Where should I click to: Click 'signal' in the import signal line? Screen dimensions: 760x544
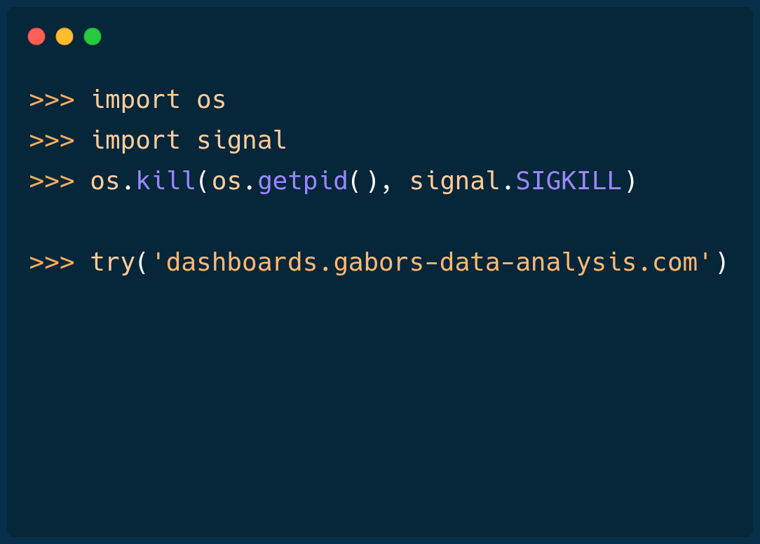(241, 141)
